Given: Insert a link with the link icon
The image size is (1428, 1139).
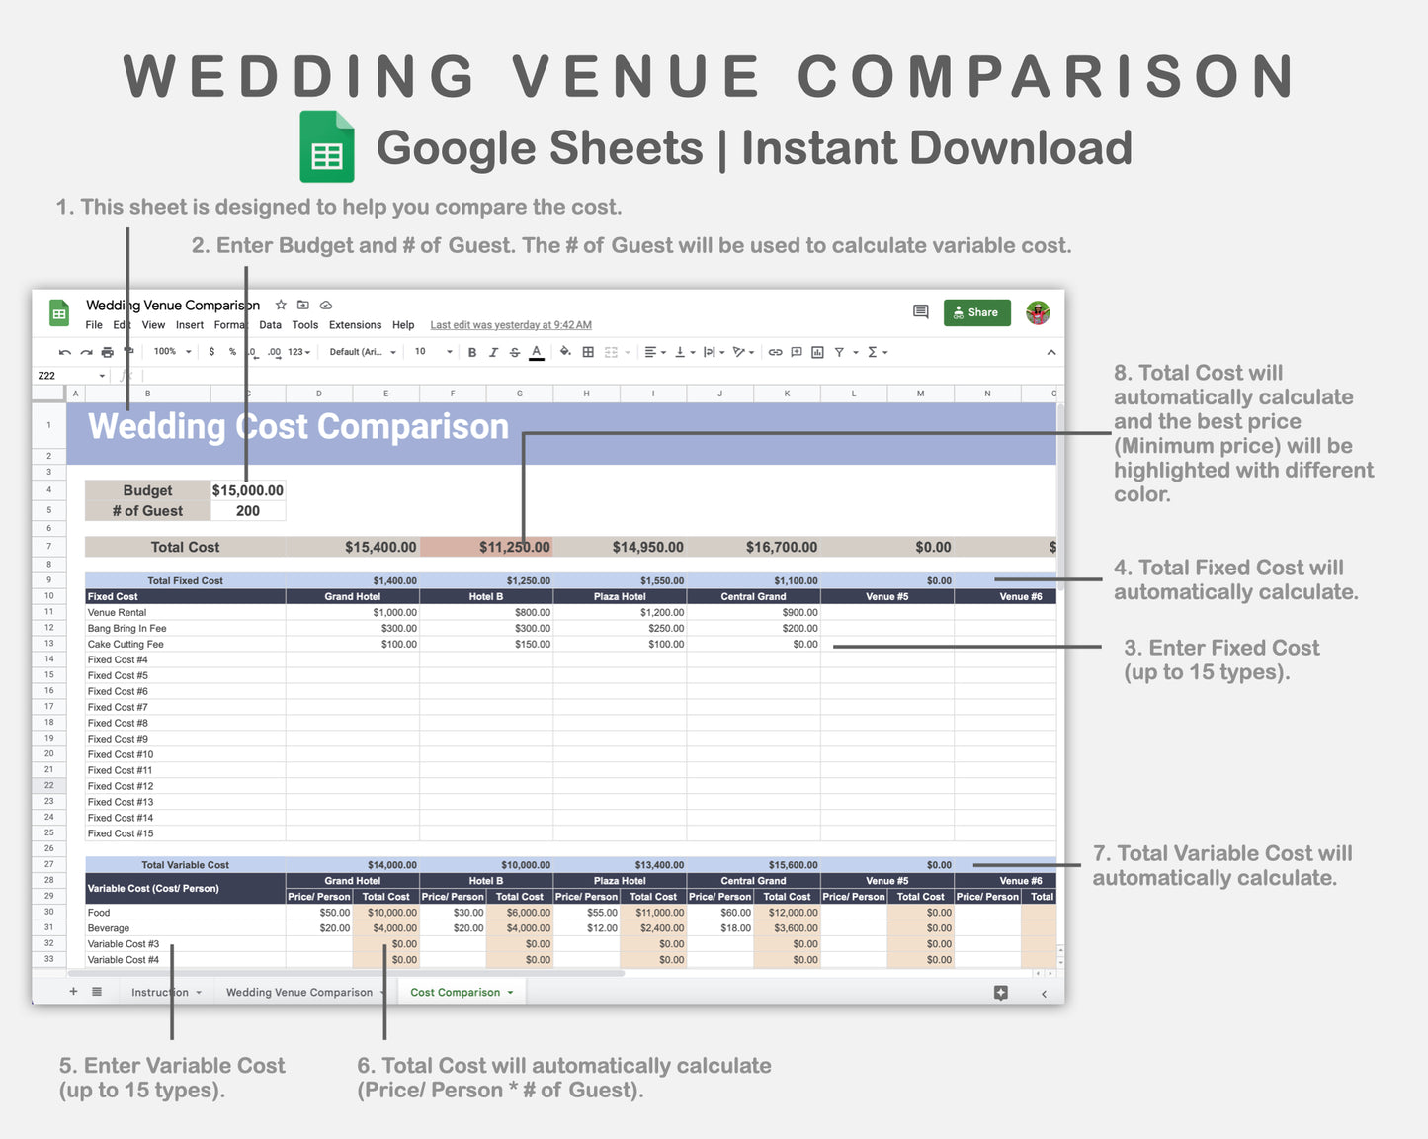Looking at the screenshot, I should (x=775, y=351).
